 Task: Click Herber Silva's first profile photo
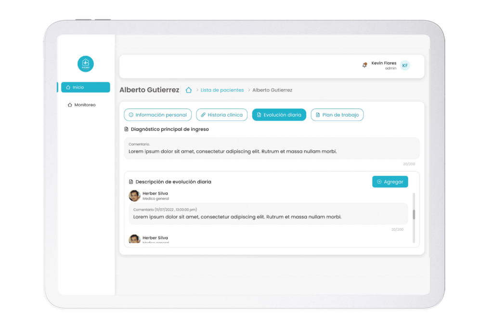pos(134,196)
